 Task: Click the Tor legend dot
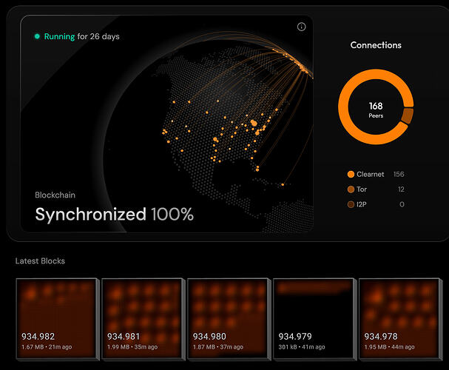click(x=351, y=189)
